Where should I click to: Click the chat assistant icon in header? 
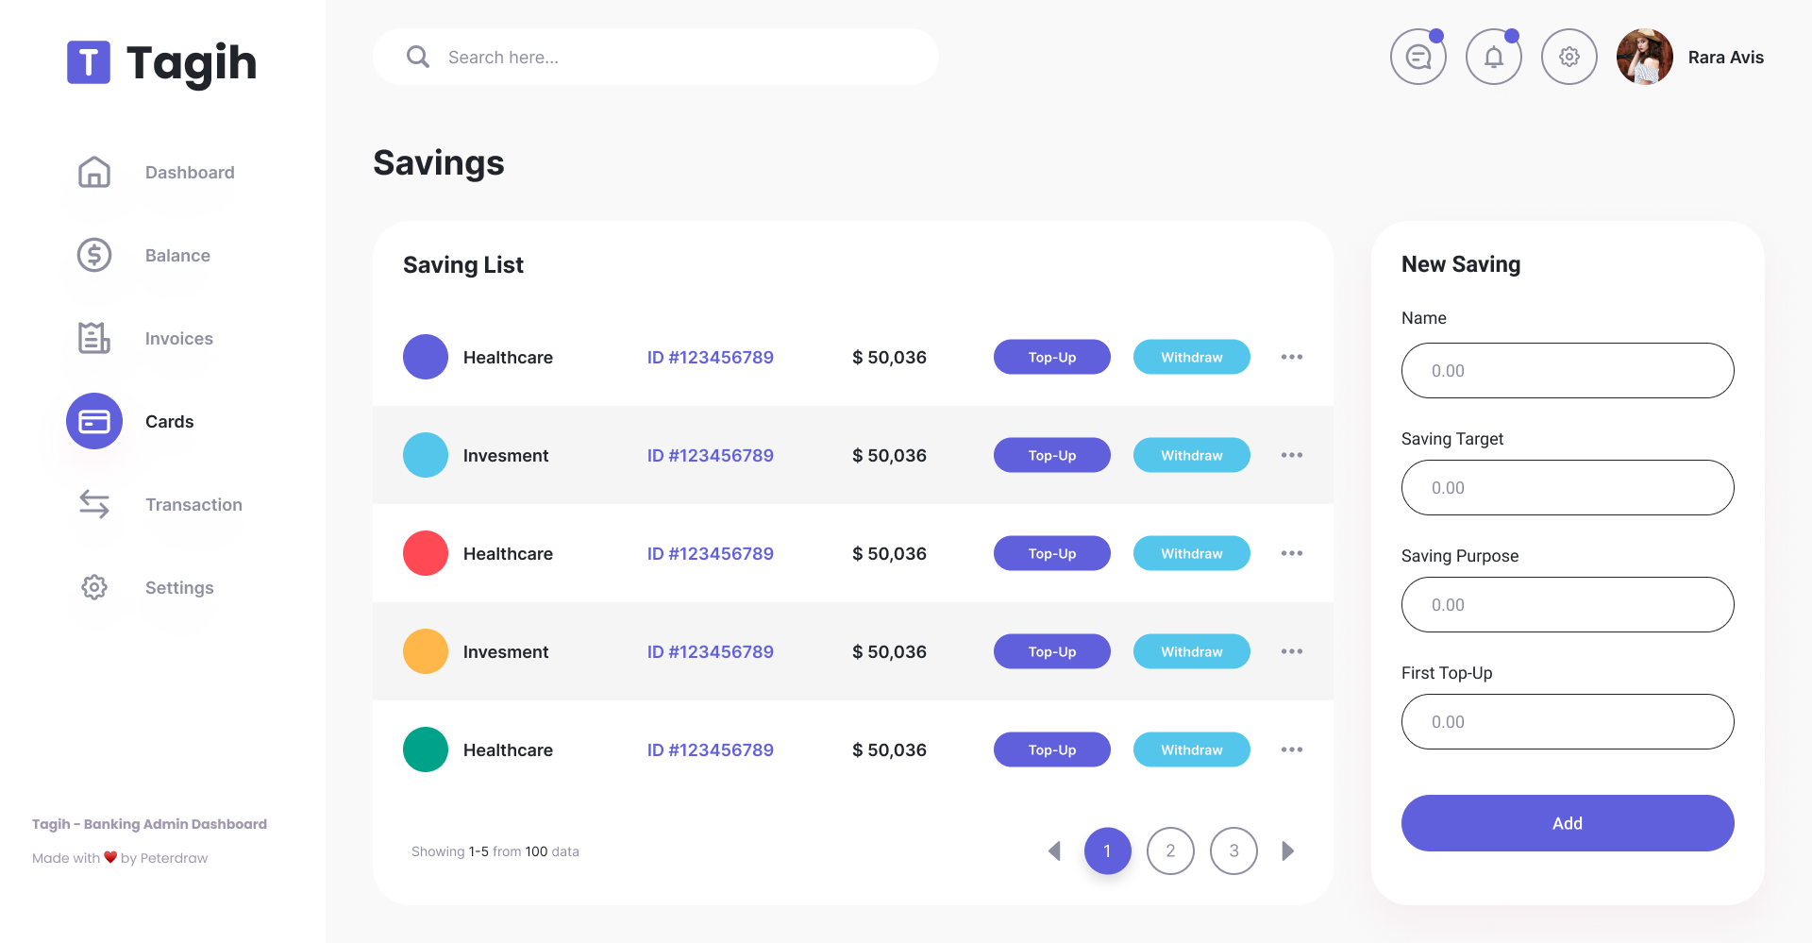(1418, 57)
